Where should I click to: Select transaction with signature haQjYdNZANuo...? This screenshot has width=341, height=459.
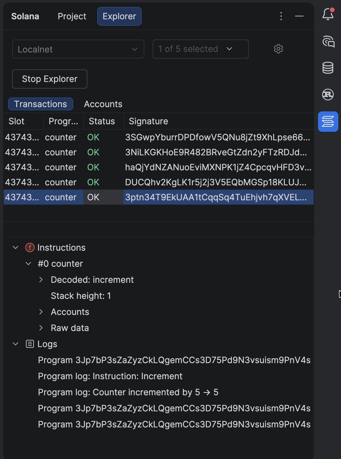coord(158,167)
